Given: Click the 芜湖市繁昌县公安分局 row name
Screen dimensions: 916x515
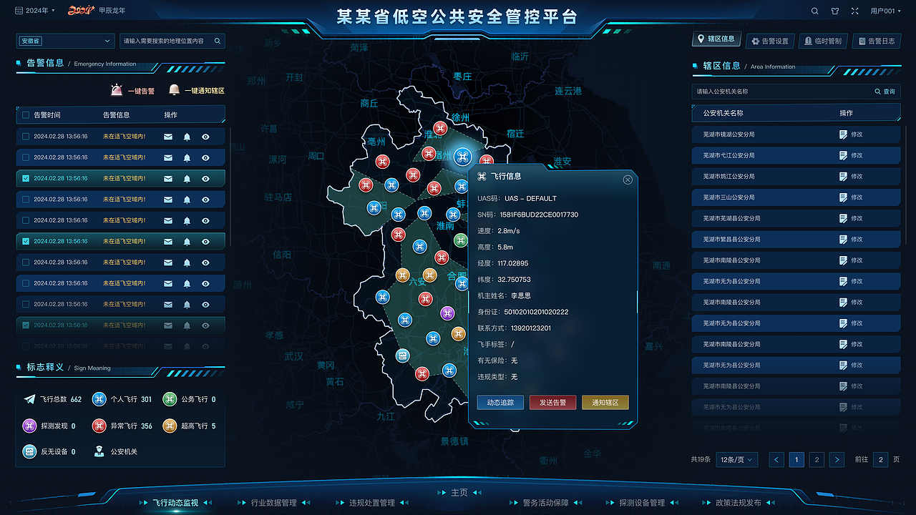Looking at the screenshot, I should (x=731, y=240).
